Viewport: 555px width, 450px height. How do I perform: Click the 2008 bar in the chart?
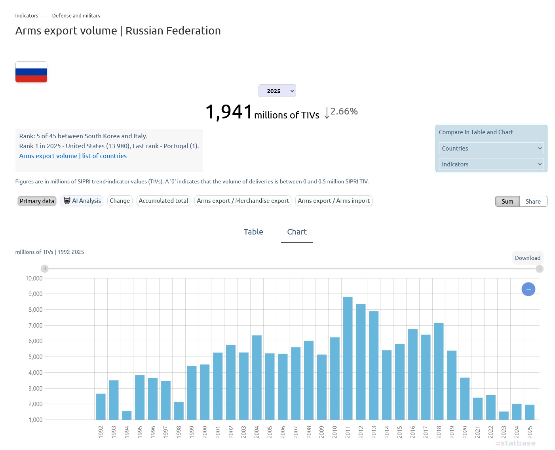pos(309,380)
